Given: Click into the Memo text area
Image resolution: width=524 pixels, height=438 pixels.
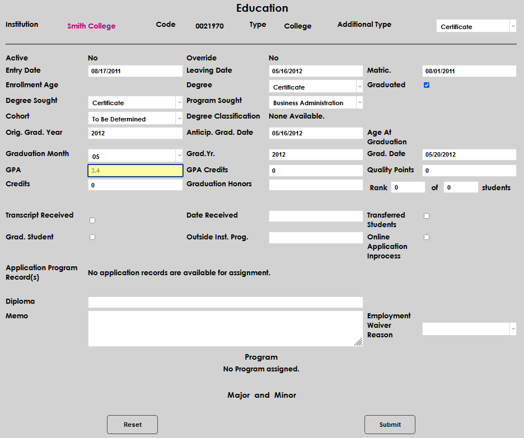Looking at the screenshot, I should (225, 329).
